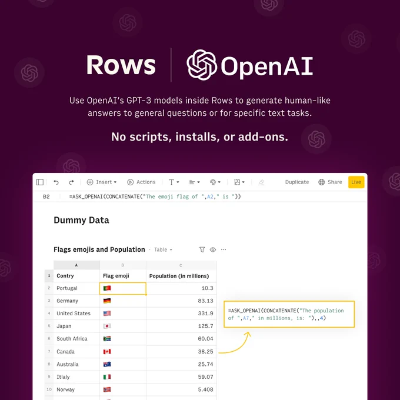The height and width of the screenshot is (400, 400).
Task: Click the Flag emoji header cell
Action: tap(123, 276)
